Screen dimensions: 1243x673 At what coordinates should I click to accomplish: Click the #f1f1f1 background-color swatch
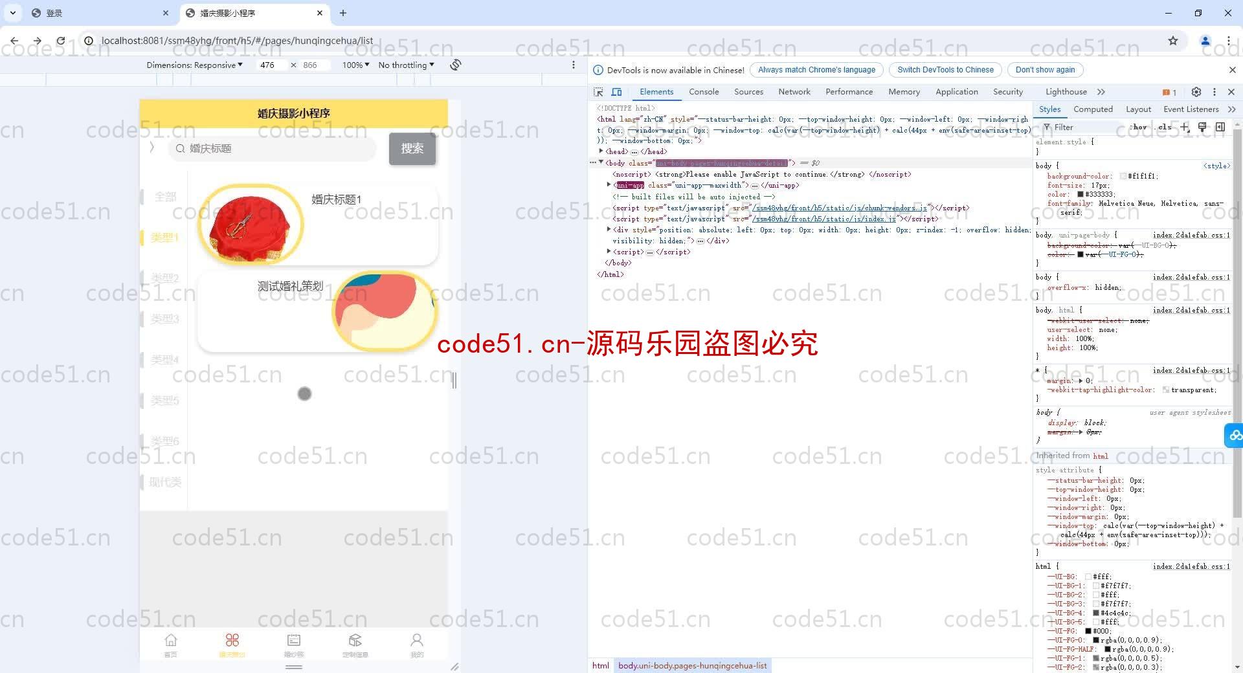(1123, 176)
